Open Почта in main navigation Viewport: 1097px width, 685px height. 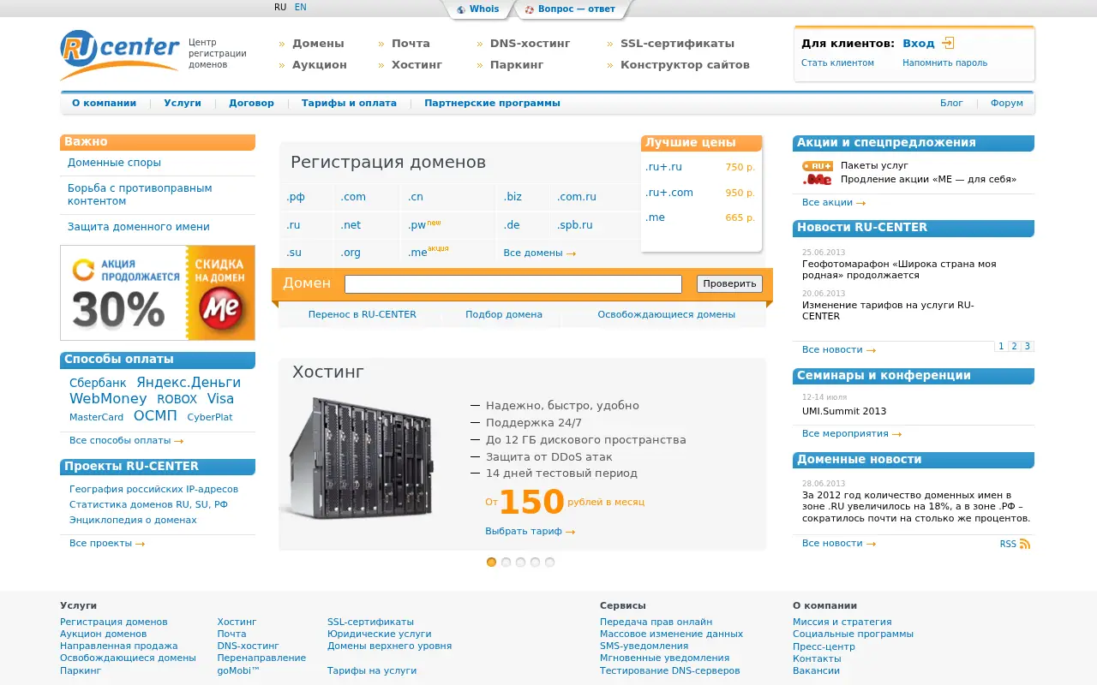[411, 44]
